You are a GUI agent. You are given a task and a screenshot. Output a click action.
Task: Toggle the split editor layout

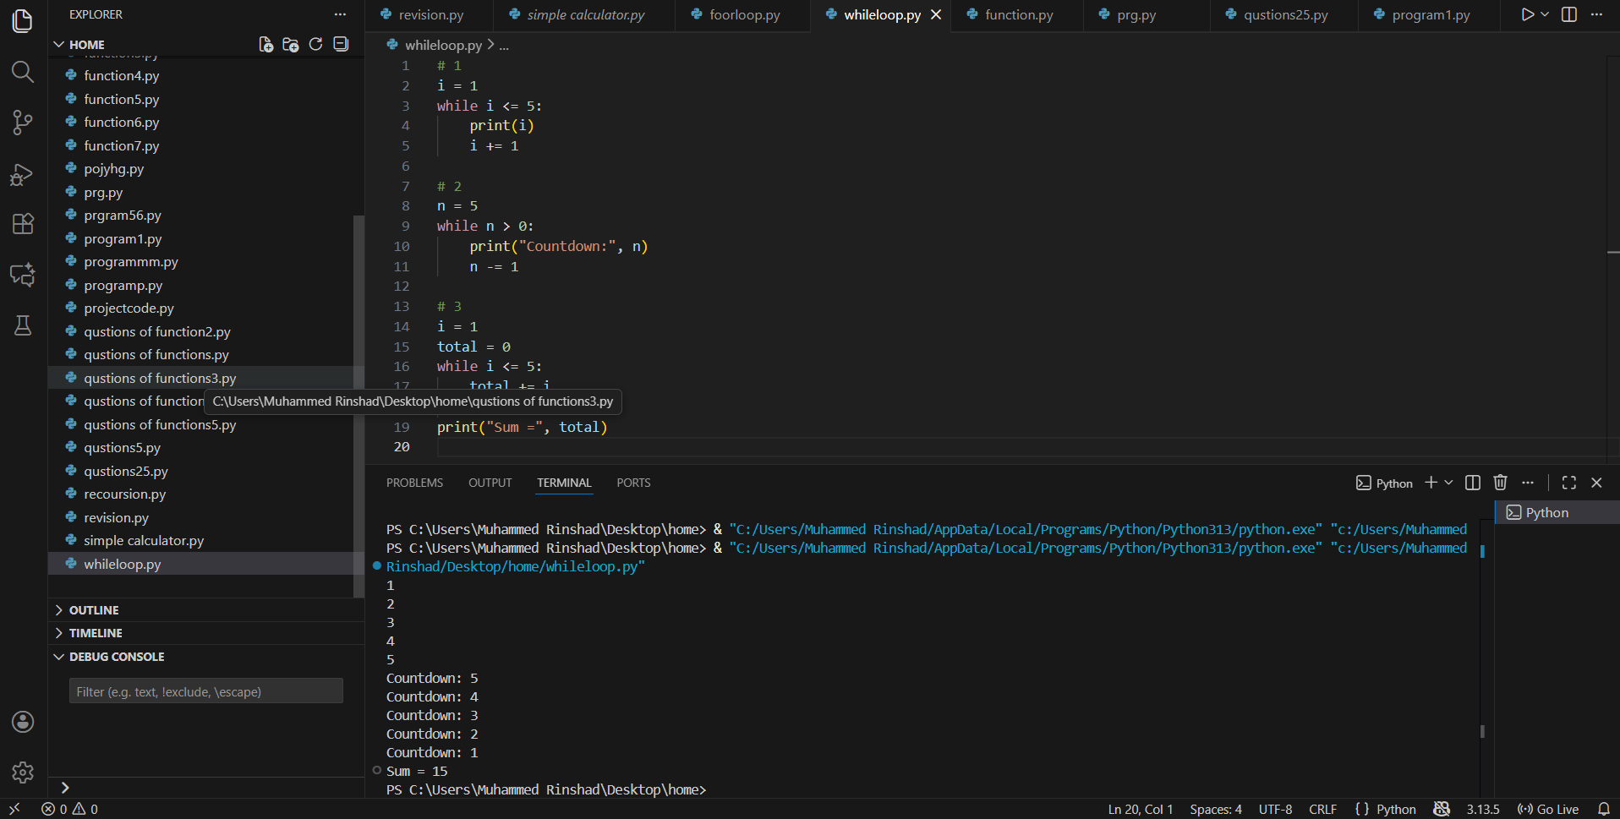pyautogui.click(x=1569, y=14)
